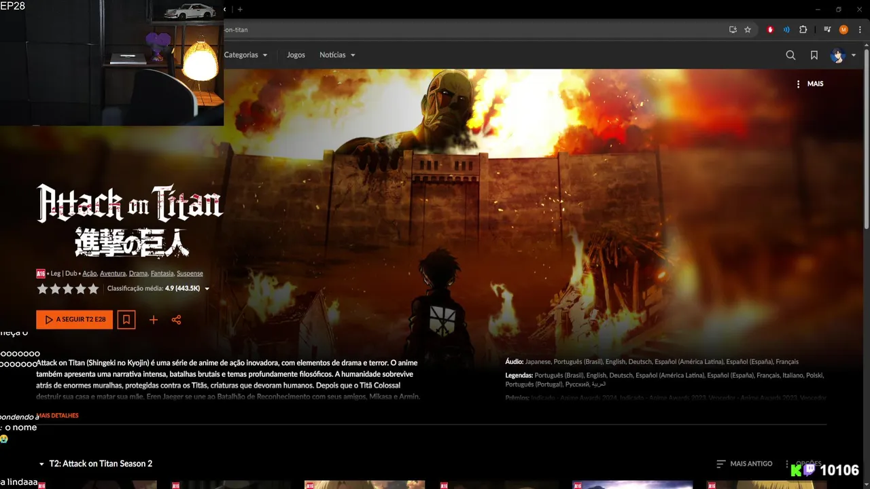Click the A16 age rating badge

41,274
